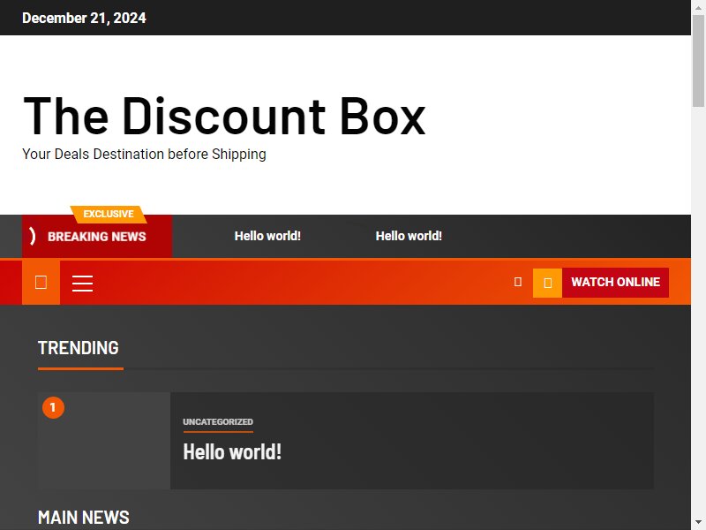This screenshot has height=530, width=706.
Task: Open the trending Hello world! post headline
Action: [x=232, y=452]
